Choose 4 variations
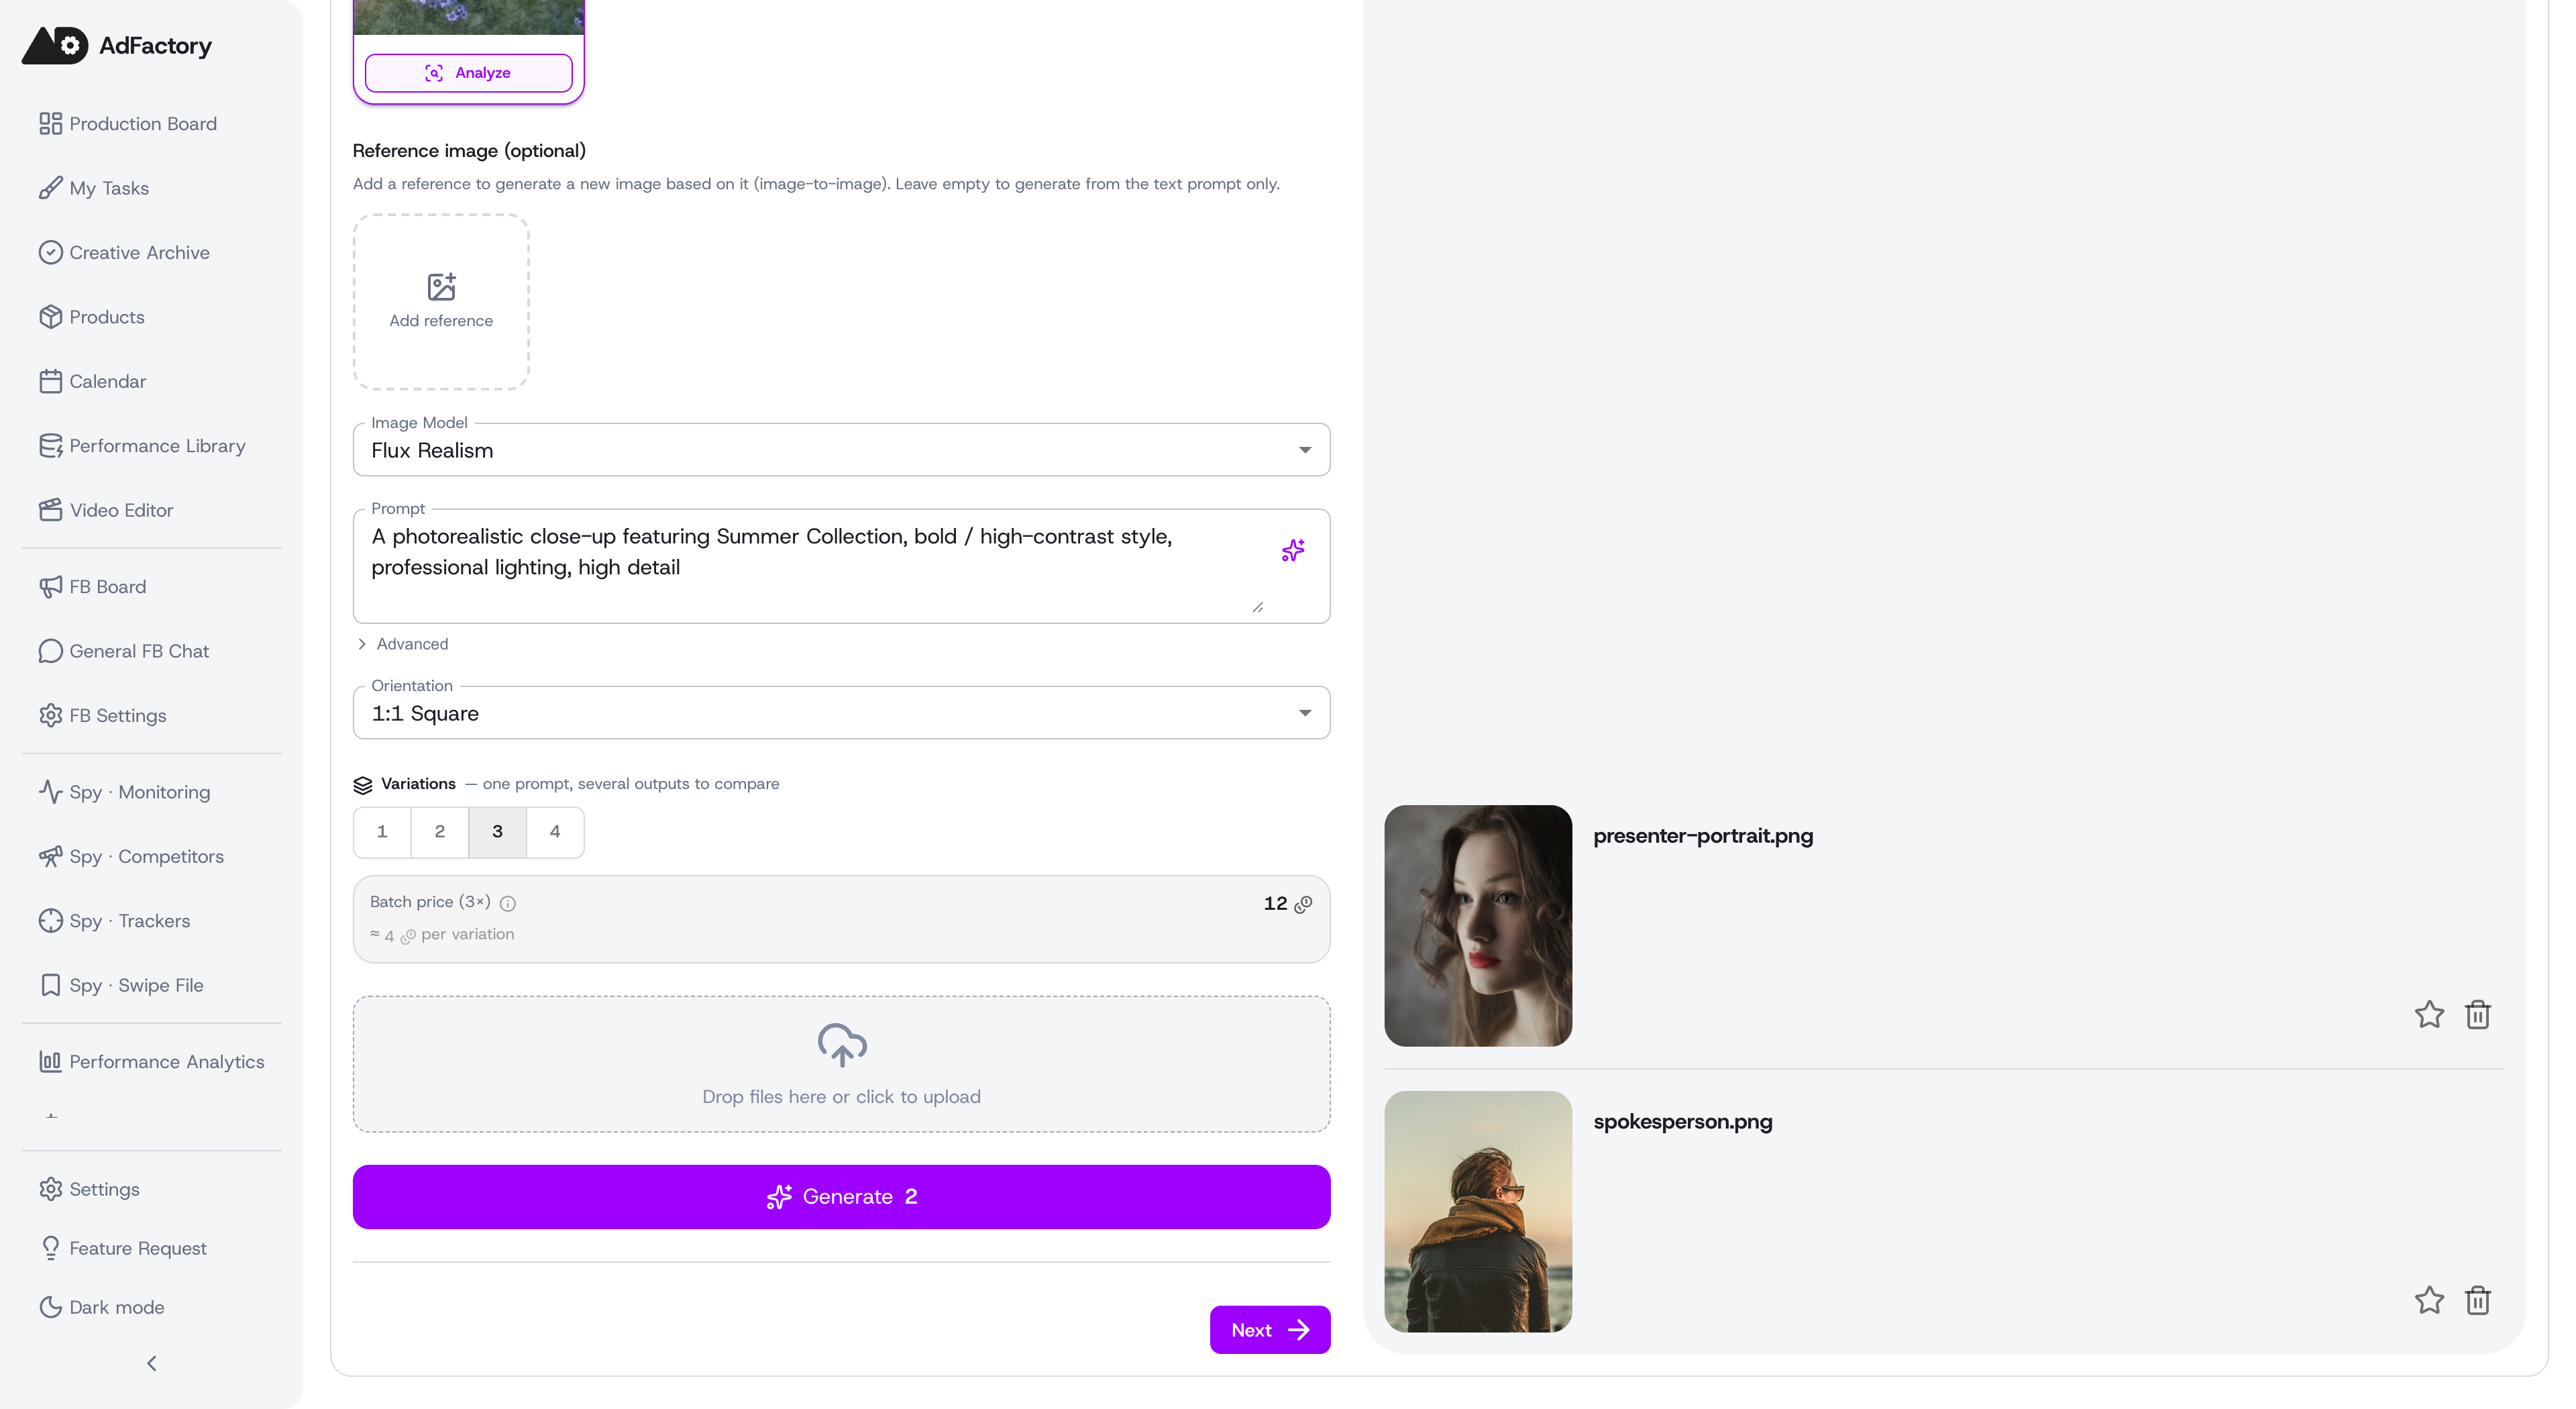The height and width of the screenshot is (1409, 2576). pyautogui.click(x=555, y=832)
